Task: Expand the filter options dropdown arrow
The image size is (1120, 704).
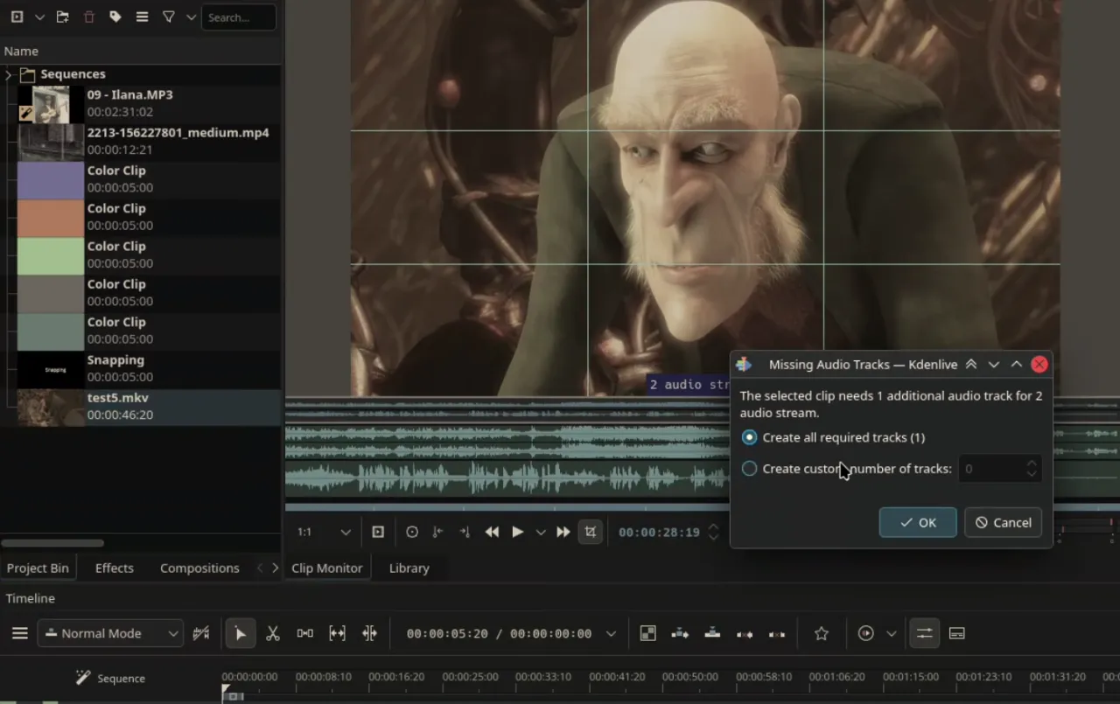Action: [x=191, y=17]
